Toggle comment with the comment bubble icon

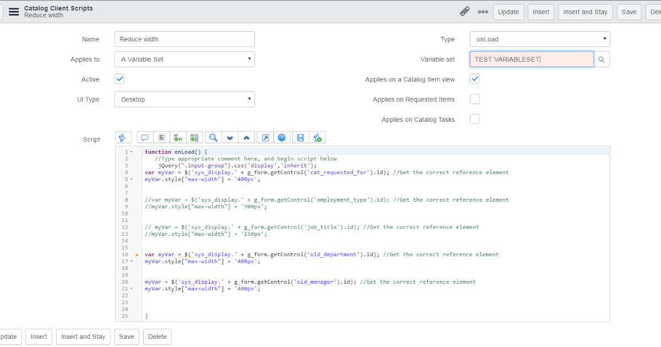click(144, 137)
